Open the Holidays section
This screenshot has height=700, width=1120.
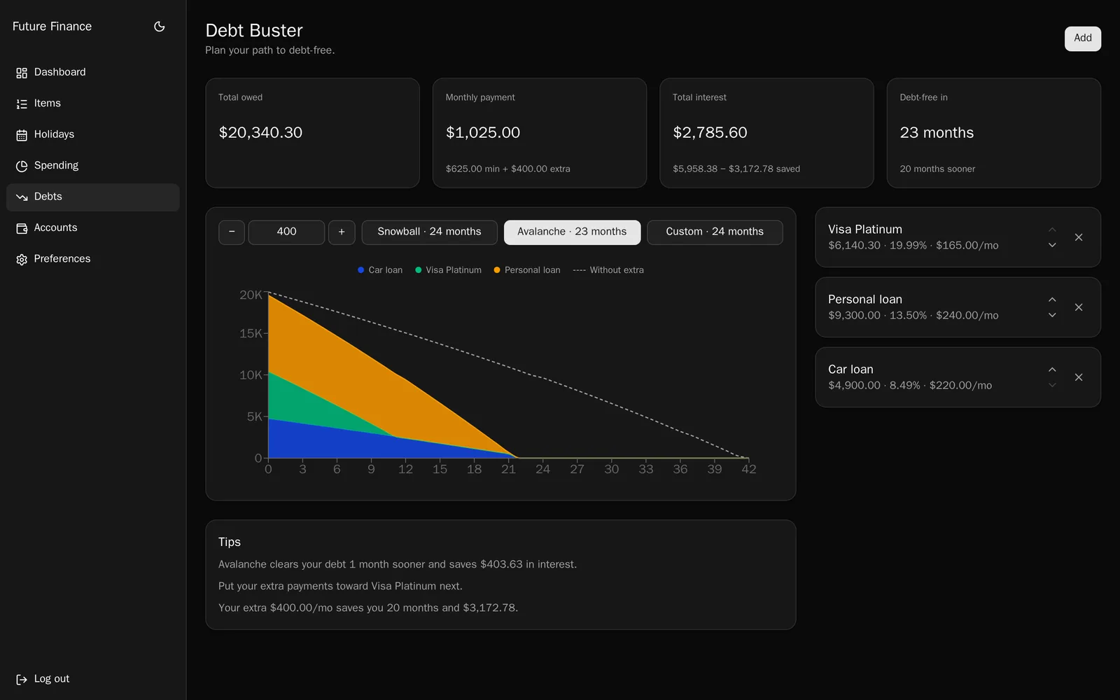pyautogui.click(x=93, y=134)
